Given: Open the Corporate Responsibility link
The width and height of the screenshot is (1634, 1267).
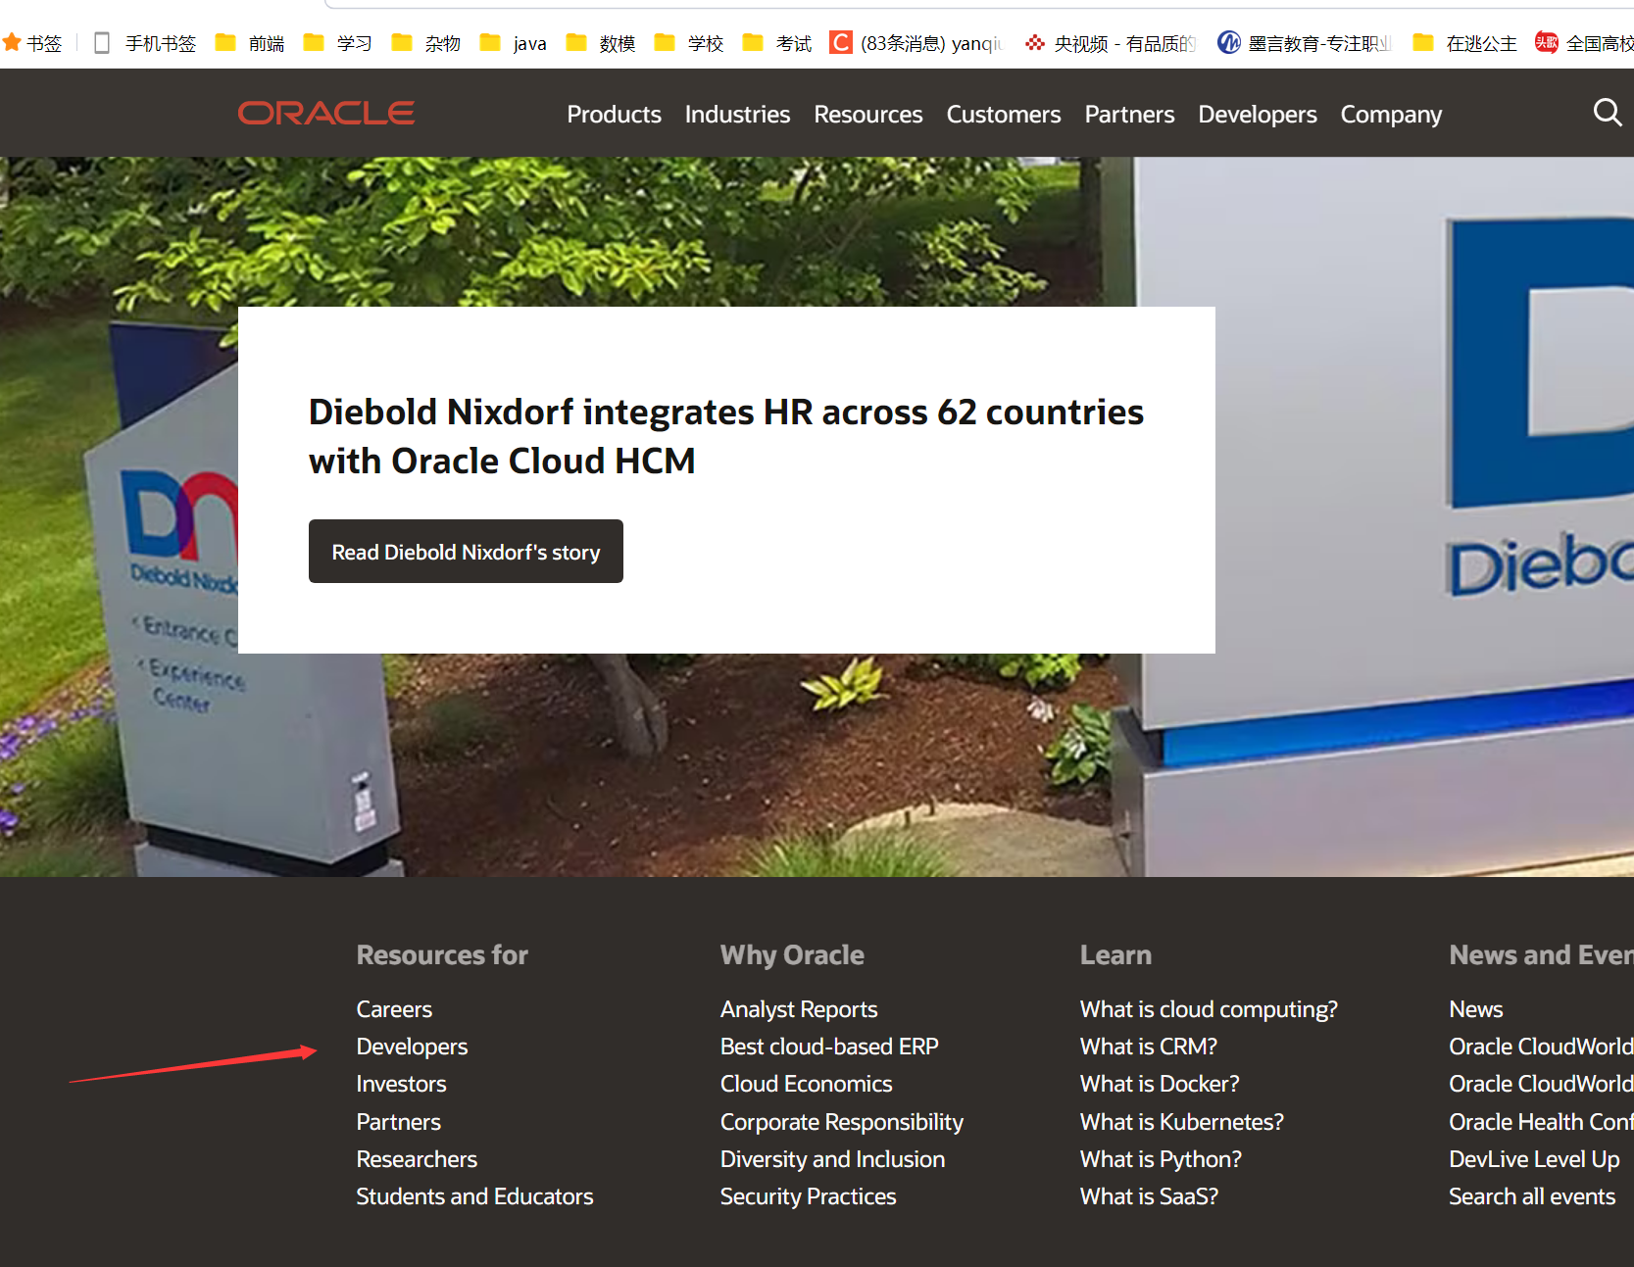Looking at the screenshot, I should 841,1122.
